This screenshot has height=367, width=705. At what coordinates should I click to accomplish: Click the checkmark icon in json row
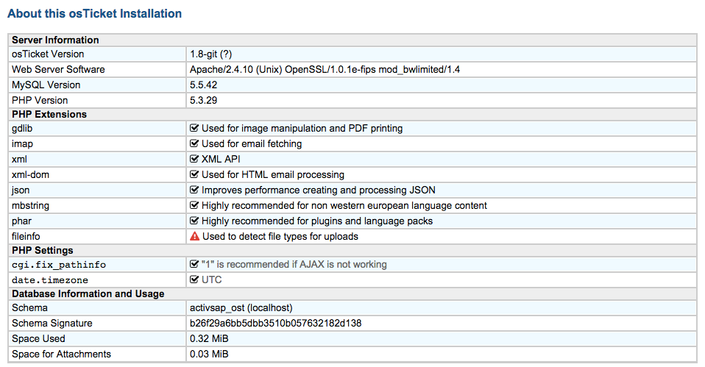(194, 190)
